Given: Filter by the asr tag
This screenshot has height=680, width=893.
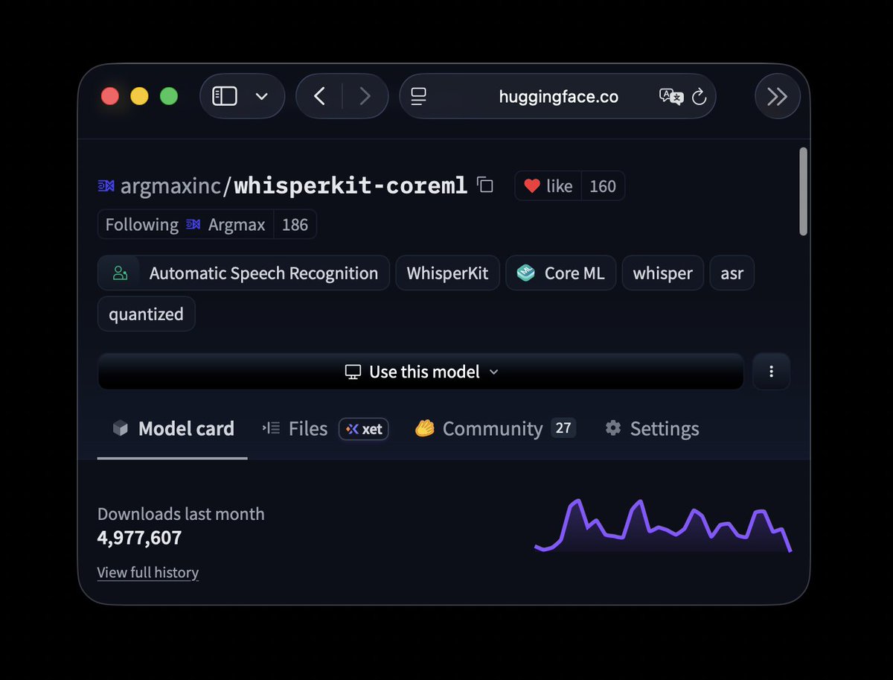Looking at the screenshot, I should (x=732, y=273).
